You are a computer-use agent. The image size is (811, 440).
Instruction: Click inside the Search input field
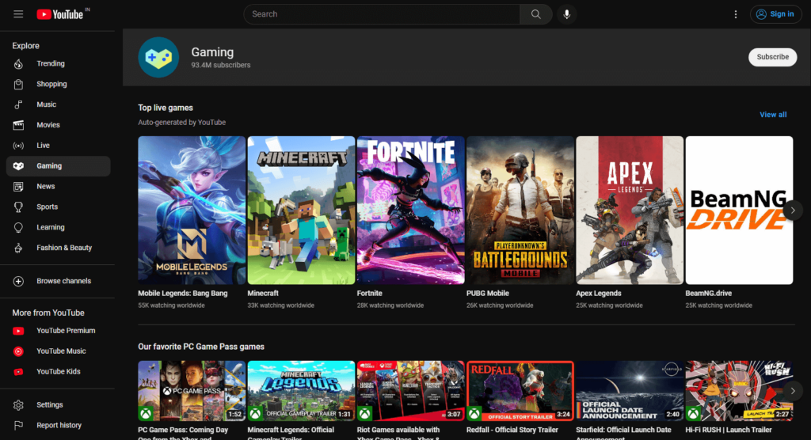[380, 14]
